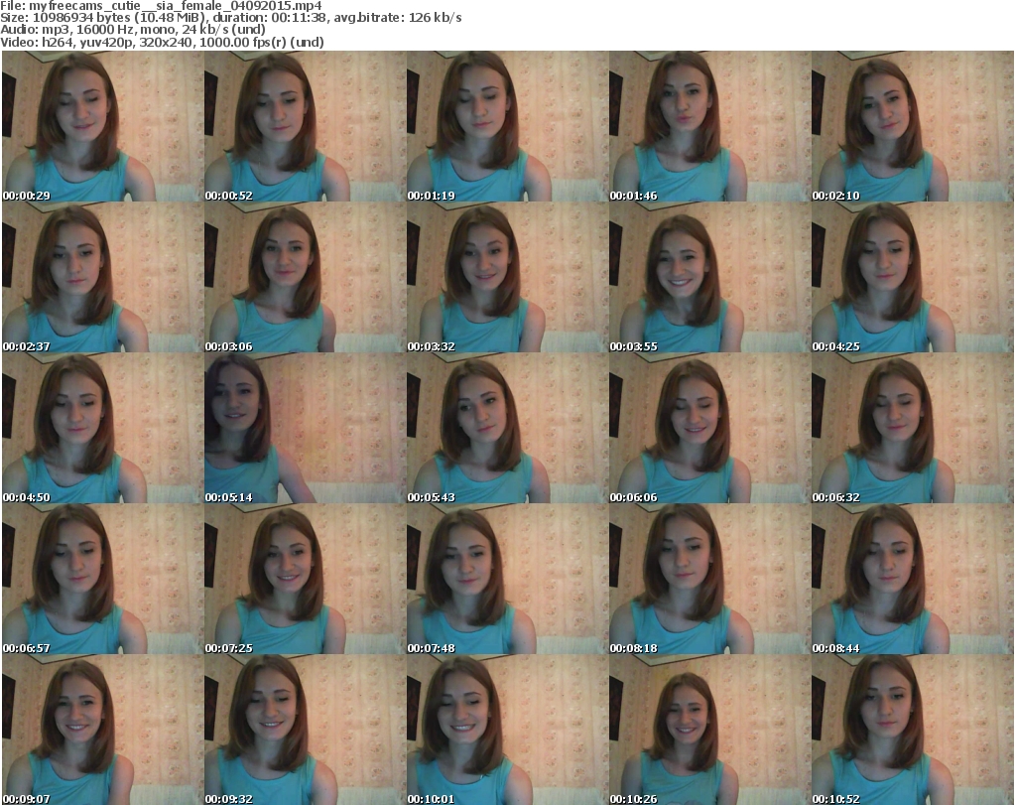Screen dimensions: 1016x805
Task: Select the thumbnail at 00:09:32
Action: [x=306, y=730]
